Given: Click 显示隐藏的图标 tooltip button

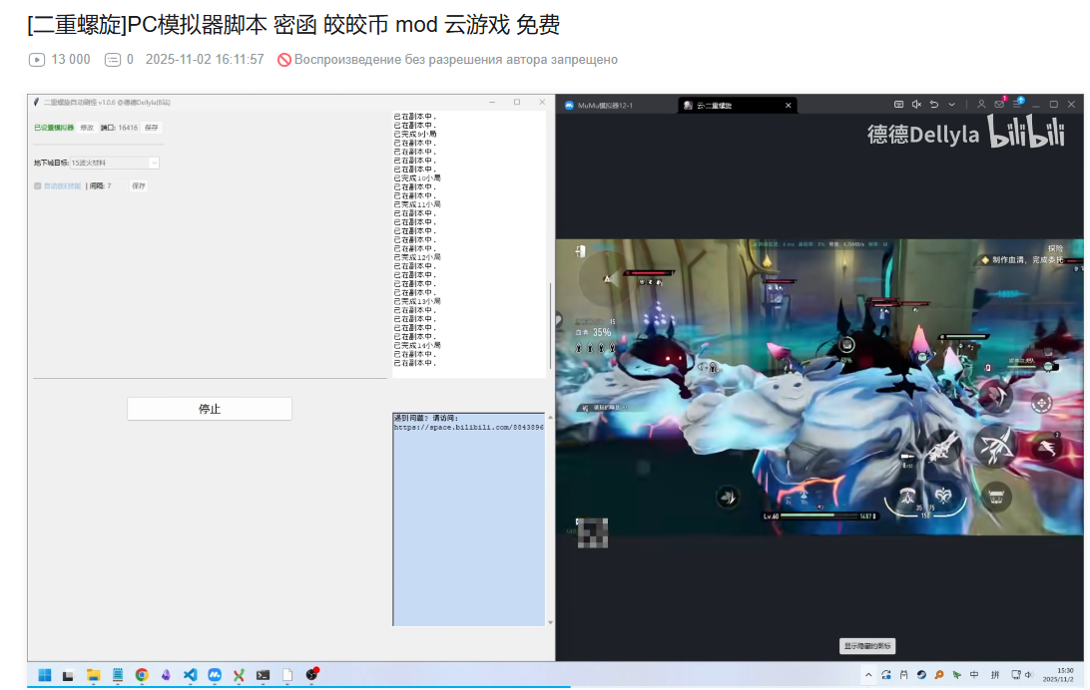Looking at the screenshot, I should tap(867, 645).
